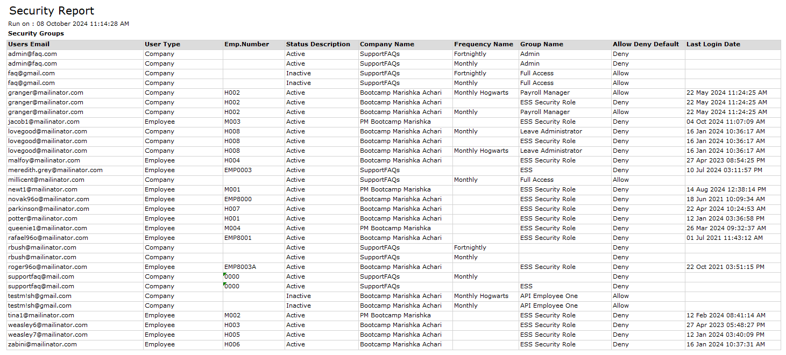
Task: Click the millicent@mailinator.com email cell
Action: [46, 180]
